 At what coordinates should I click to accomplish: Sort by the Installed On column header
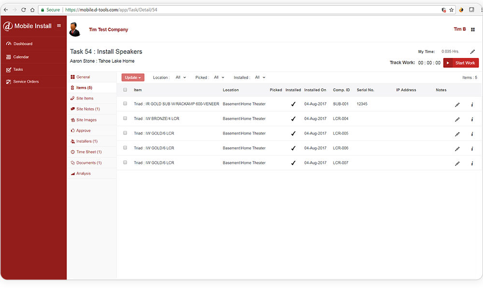pyautogui.click(x=315, y=90)
